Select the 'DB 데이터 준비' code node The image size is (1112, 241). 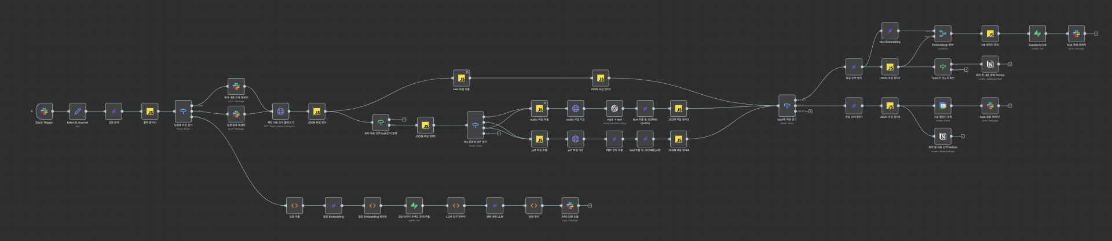990,34
